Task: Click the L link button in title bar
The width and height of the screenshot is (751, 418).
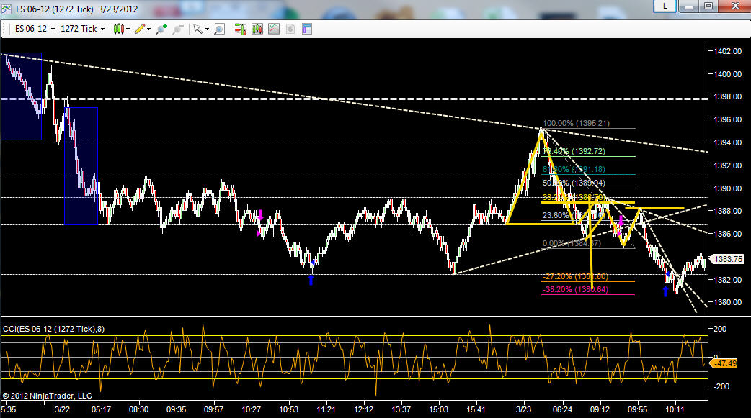Action: [x=665, y=6]
